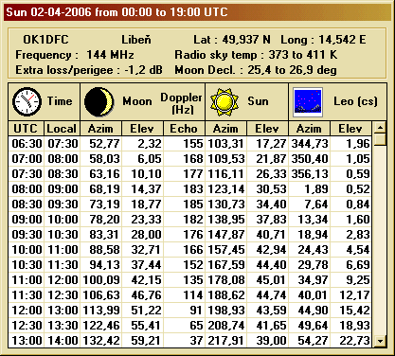The height and width of the screenshot is (356, 395).
Task: Select the 07:00 UTC cell
Action: [x=27, y=159]
